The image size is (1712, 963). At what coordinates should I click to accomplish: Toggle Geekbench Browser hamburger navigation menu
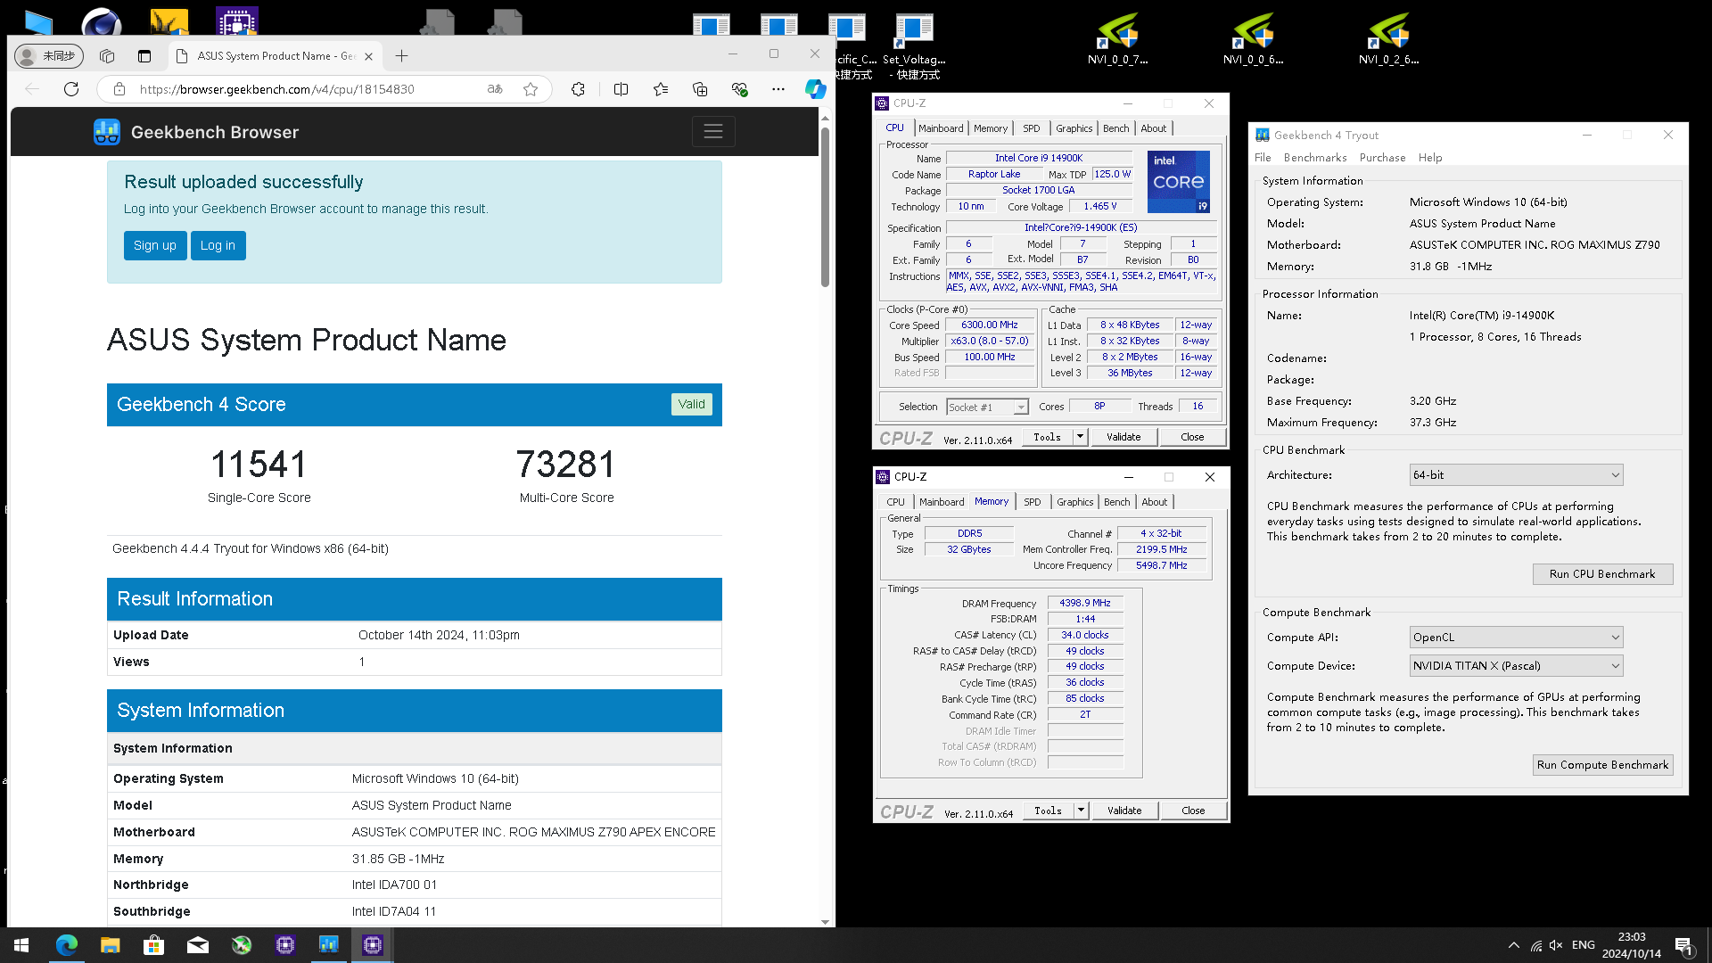point(713,132)
